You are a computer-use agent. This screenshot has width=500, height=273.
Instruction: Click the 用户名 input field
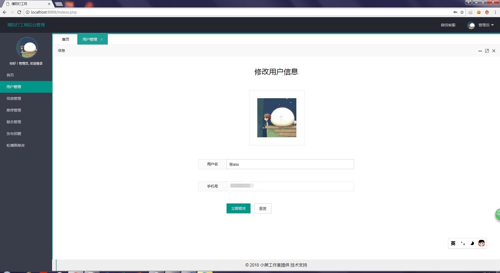[x=290, y=164]
